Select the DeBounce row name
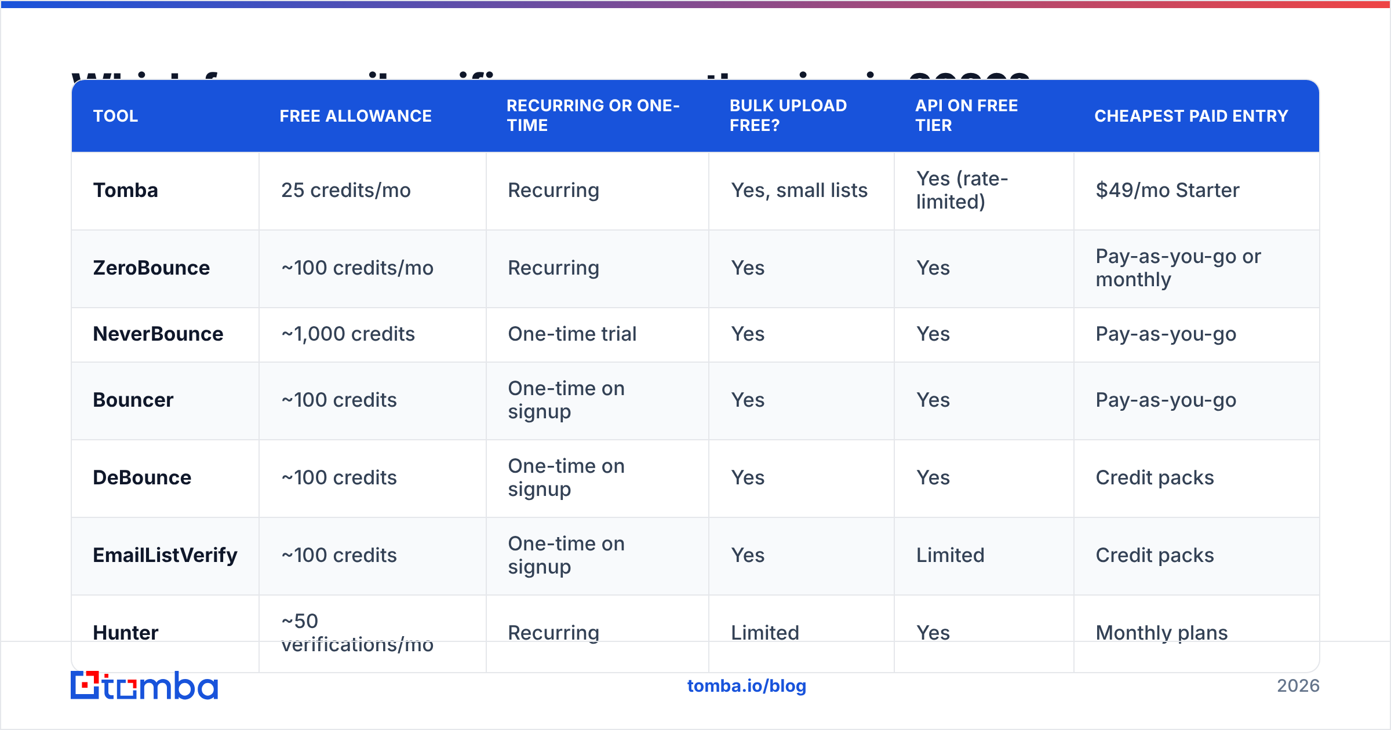This screenshot has width=1391, height=730. pos(142,477)
